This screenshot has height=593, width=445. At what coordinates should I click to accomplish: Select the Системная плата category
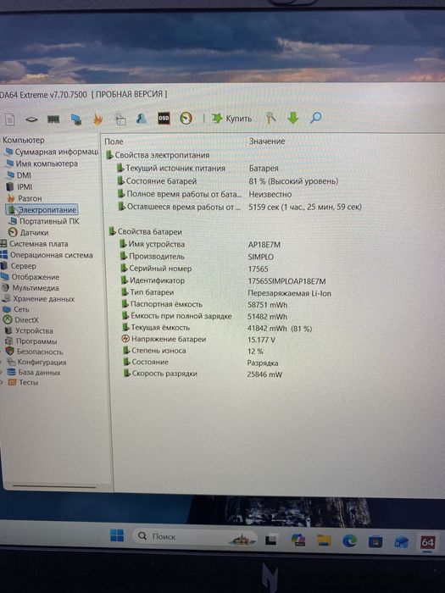[34, 244]
